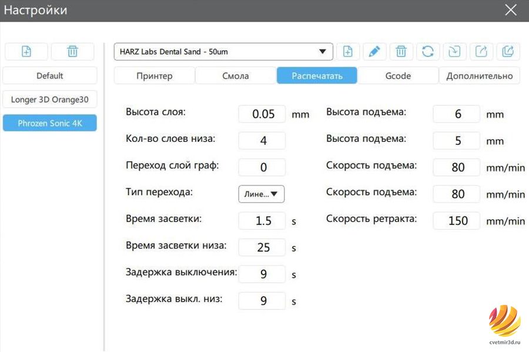
Task: Open the Дополнительно tab
Action: [480, 76]
